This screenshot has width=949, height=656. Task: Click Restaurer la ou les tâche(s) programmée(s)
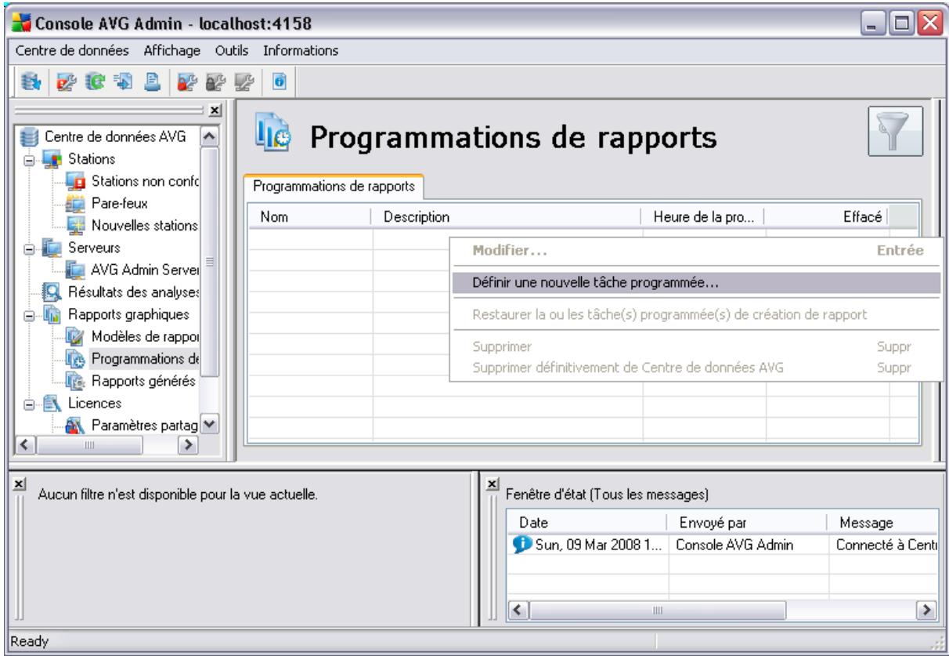(695, 315)
